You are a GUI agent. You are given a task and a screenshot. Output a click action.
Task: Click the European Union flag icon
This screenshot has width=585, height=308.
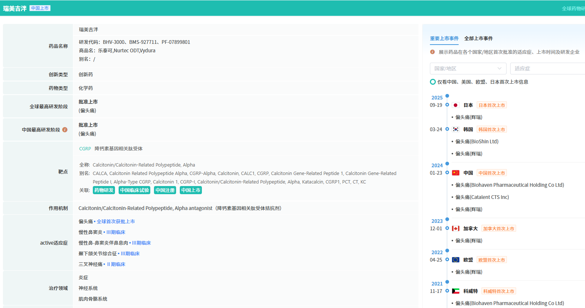pos(456,260)
